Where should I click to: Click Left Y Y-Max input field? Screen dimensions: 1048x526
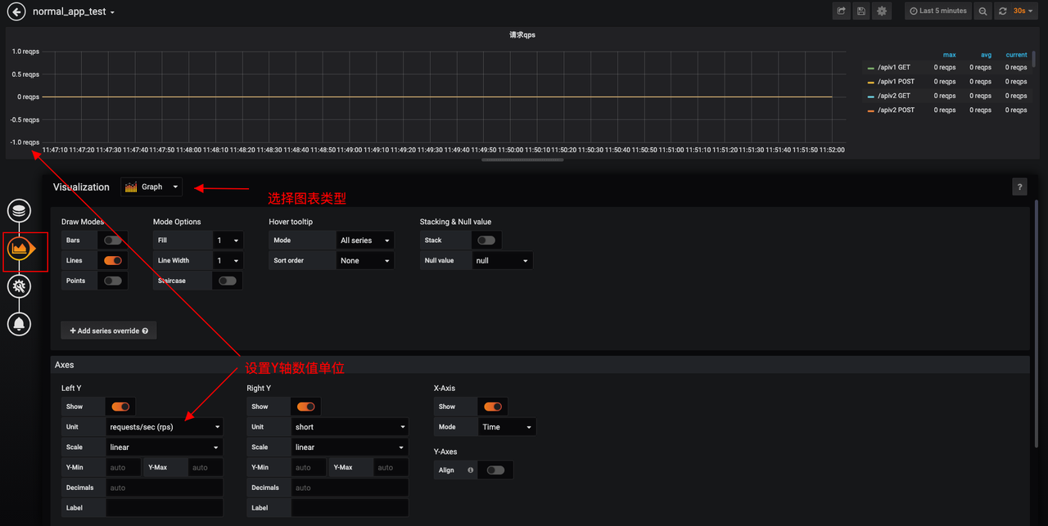click(x=206, y=467)
